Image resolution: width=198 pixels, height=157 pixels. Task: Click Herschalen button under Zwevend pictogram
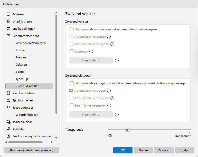(91, 114)
